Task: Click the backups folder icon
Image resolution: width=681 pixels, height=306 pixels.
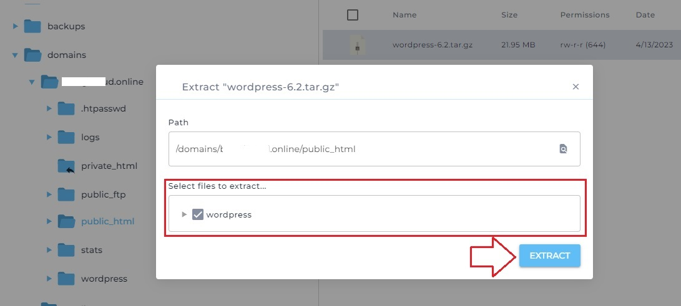Action: [32, 26]
